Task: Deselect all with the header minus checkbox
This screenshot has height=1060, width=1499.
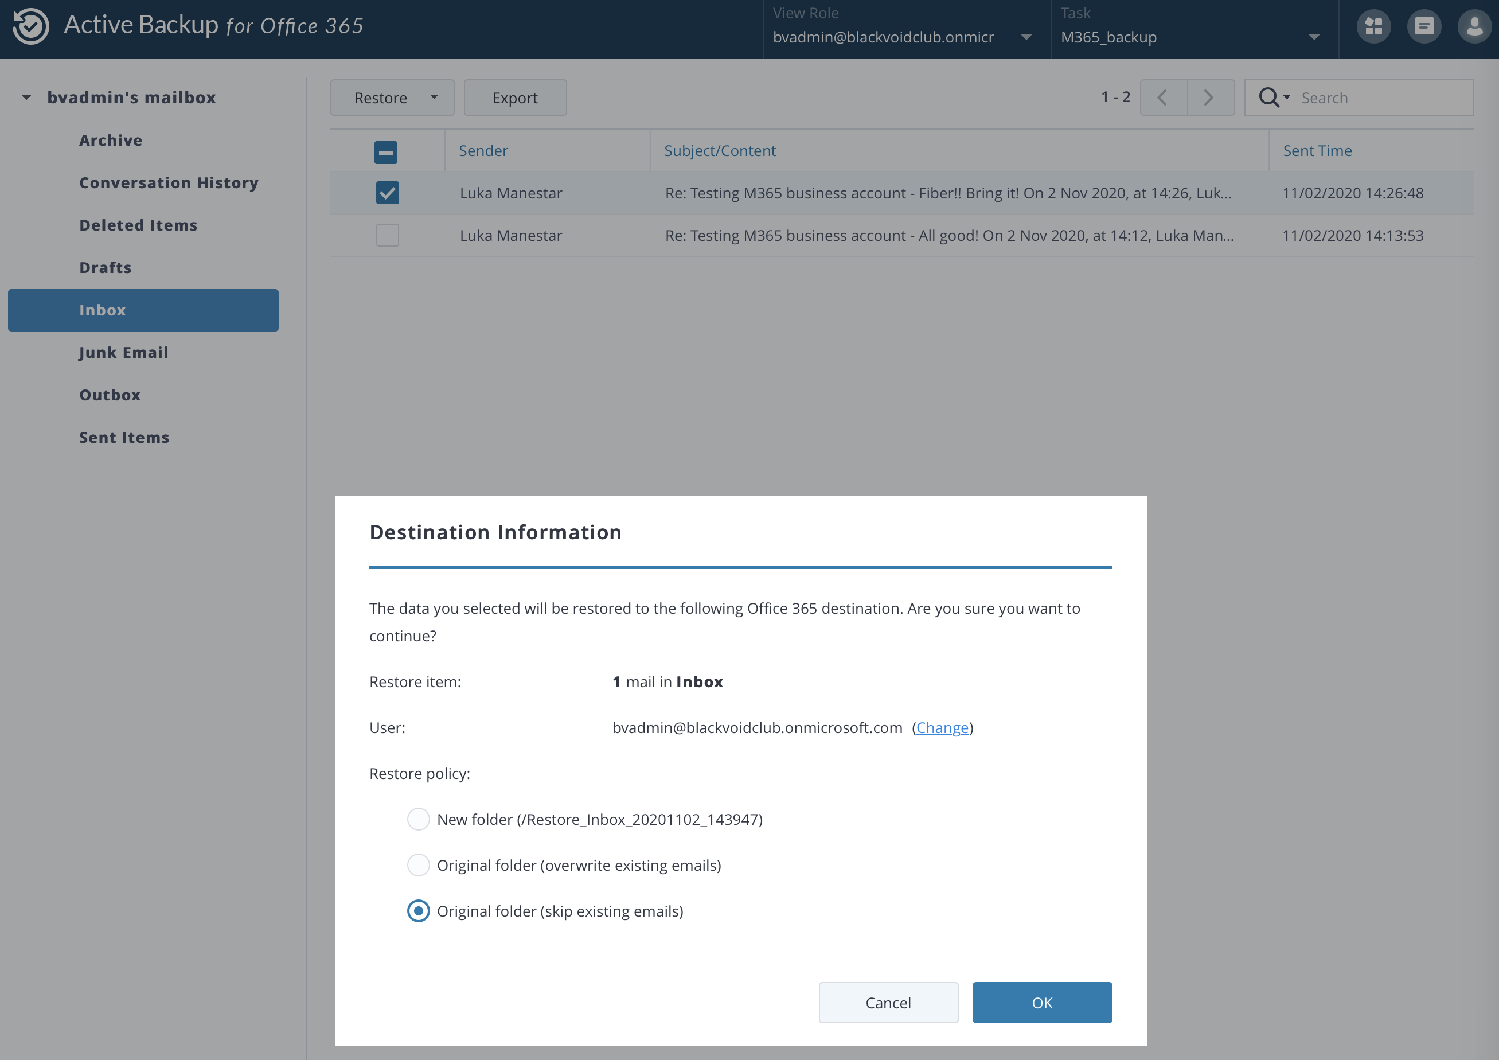Action: coord(386,151)
